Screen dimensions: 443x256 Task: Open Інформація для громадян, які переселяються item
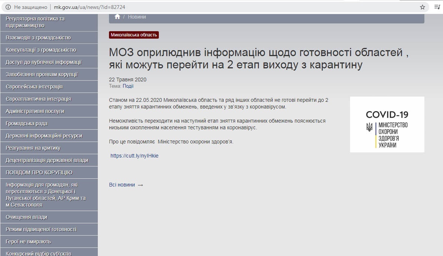[49, 195]
